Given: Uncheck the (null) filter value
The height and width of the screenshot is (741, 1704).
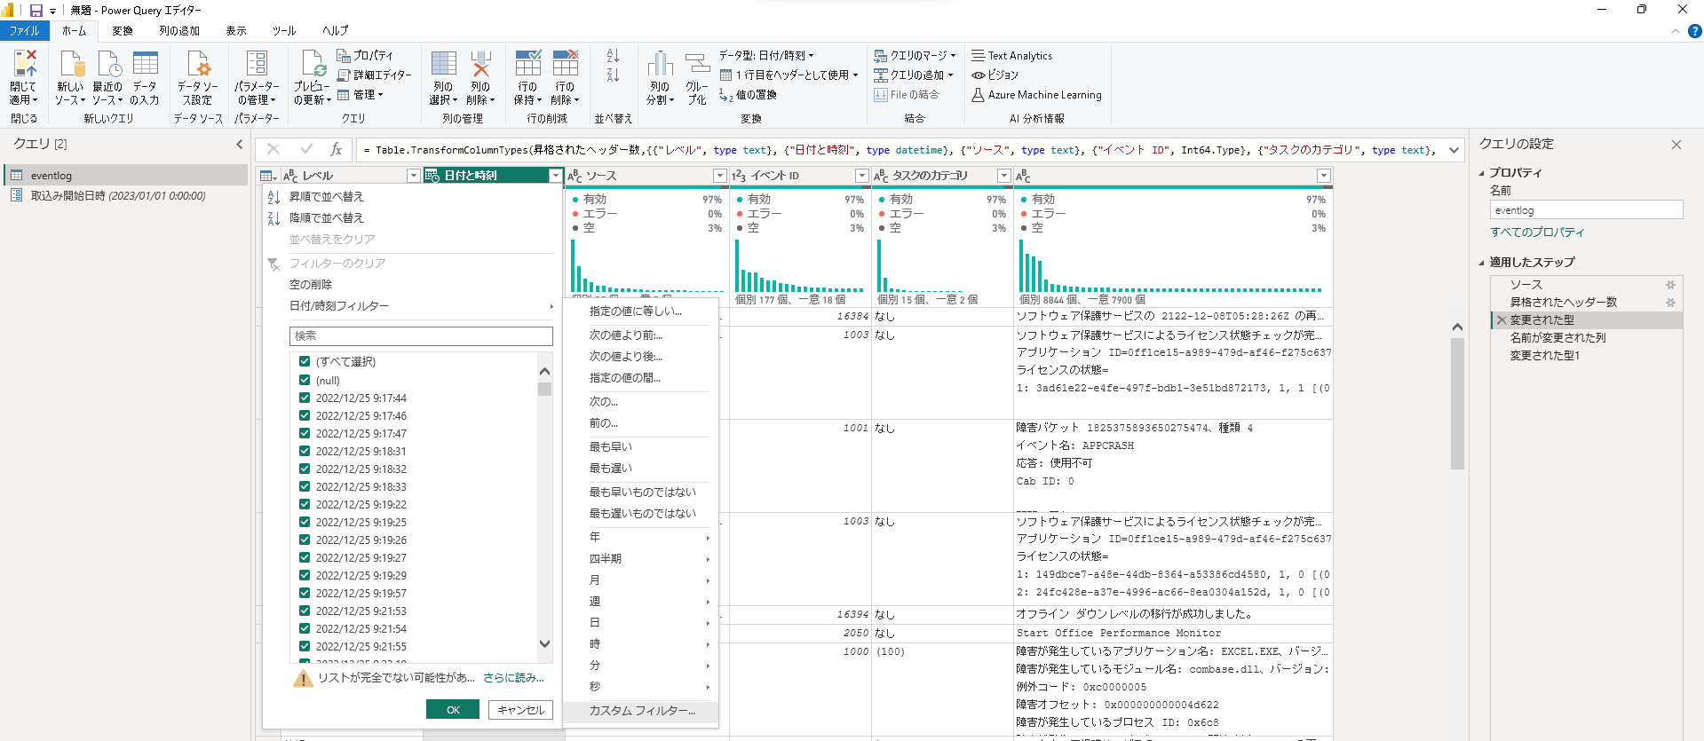Looking at the screenshot, I should (305, 380).
